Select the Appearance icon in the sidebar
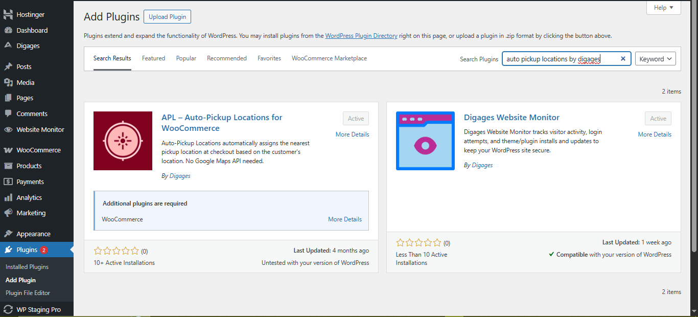Viewport: 698px width, 317px height. click(x=8, y=233)
